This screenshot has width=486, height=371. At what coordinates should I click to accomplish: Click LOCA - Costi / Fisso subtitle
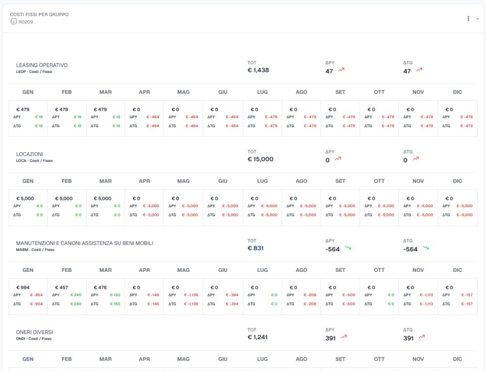point(35,160)
